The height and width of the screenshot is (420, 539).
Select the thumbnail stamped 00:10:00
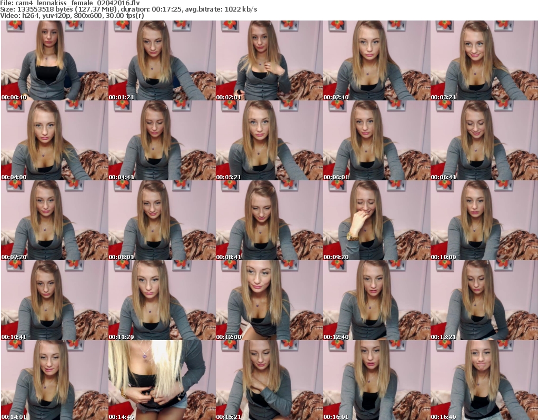pos(484,220)
